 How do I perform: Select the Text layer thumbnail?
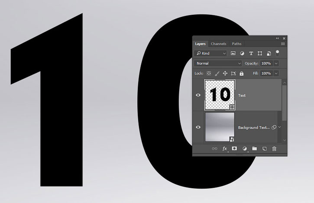pos(220,95)
